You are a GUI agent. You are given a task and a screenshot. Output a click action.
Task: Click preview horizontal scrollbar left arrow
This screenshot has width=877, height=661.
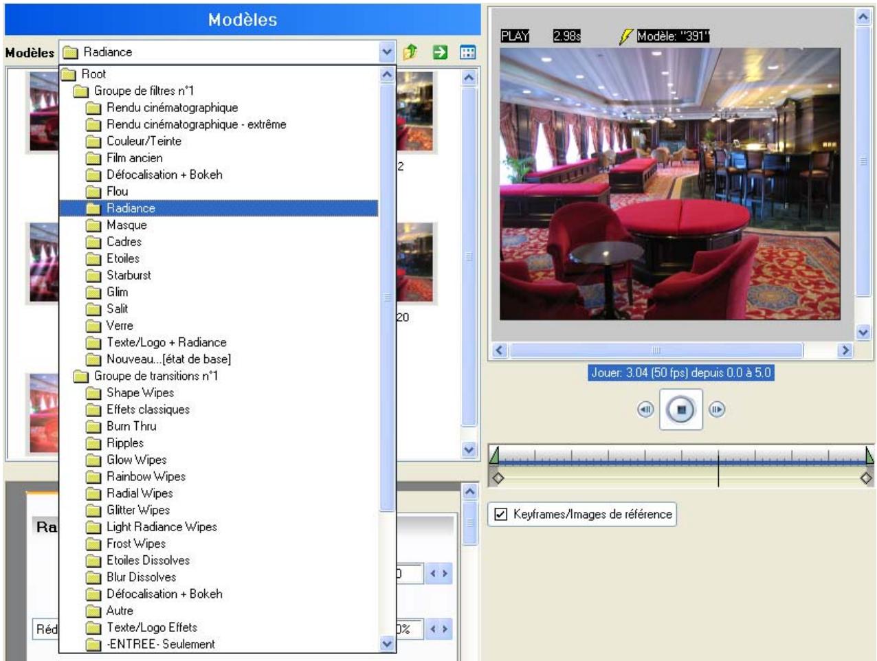(500, 350)
